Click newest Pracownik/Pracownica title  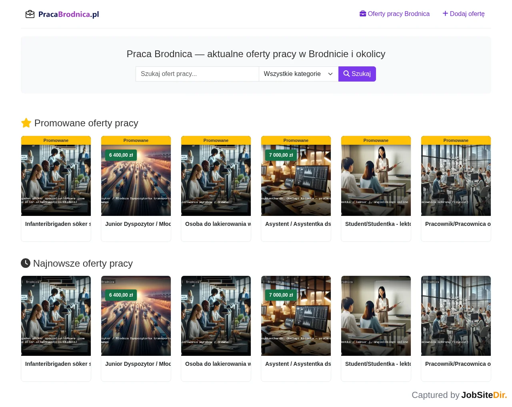(x=458, y=364)
